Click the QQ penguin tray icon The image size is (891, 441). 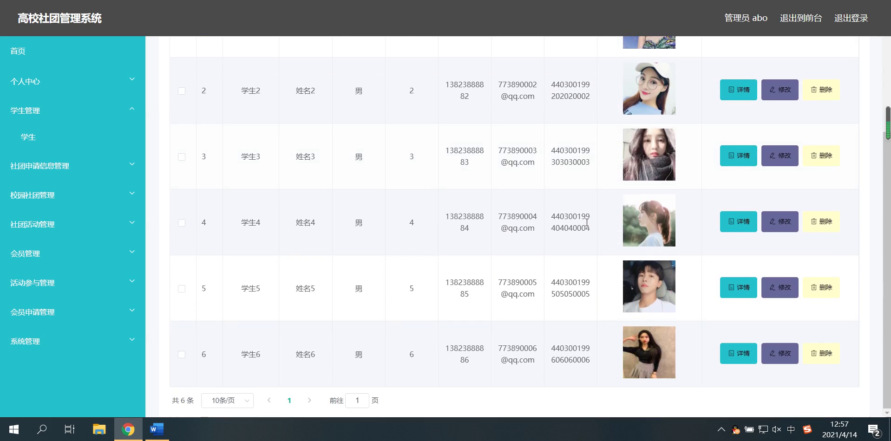coord(735,429)
